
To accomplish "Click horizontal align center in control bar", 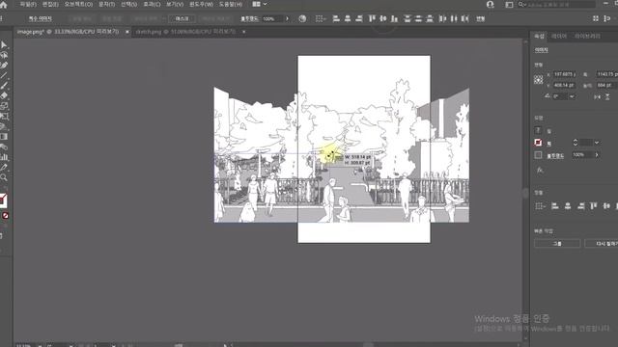I will (348, 18).
